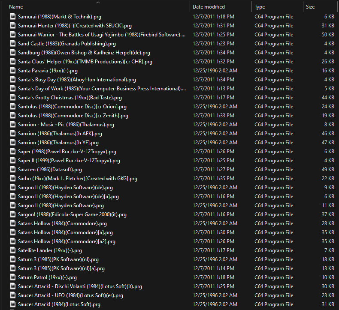
Task: Select Saucer Attack! - Dischi Volanti file
Action: [x=80, y=286]
